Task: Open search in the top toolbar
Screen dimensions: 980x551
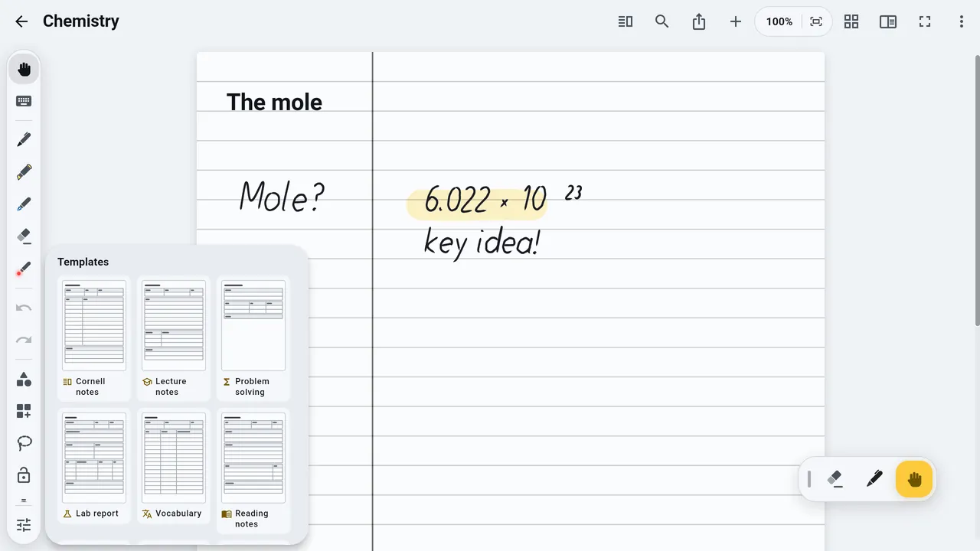Action: [x=662, y=21]
